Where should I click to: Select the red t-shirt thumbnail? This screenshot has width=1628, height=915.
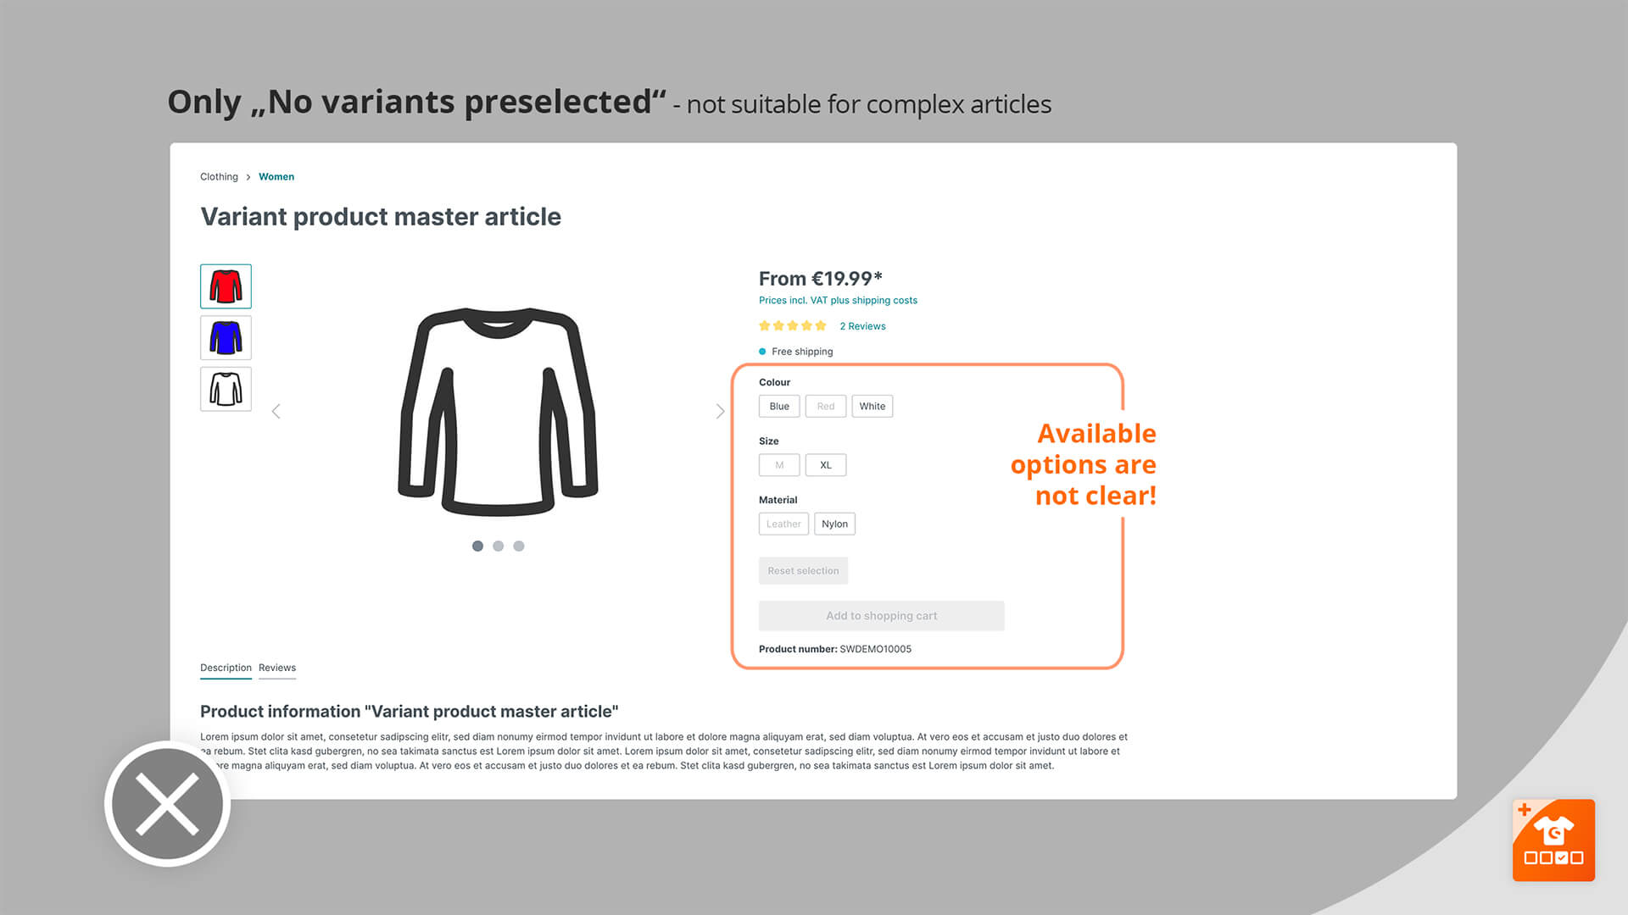(225, 286)
